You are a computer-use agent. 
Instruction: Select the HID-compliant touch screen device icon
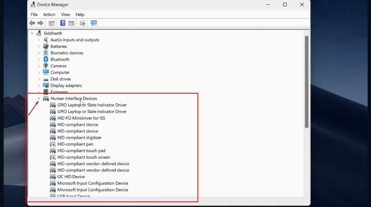pos(53,157)
